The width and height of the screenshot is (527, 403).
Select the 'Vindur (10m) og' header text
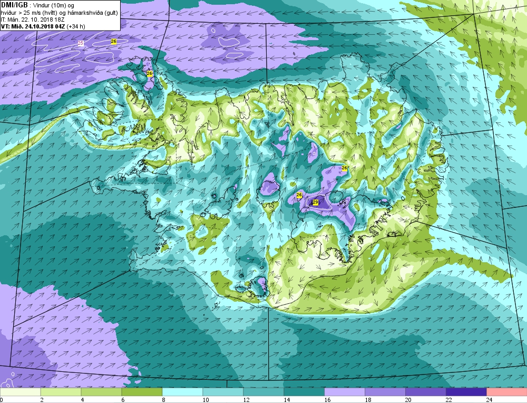click(x=54, y=5)
